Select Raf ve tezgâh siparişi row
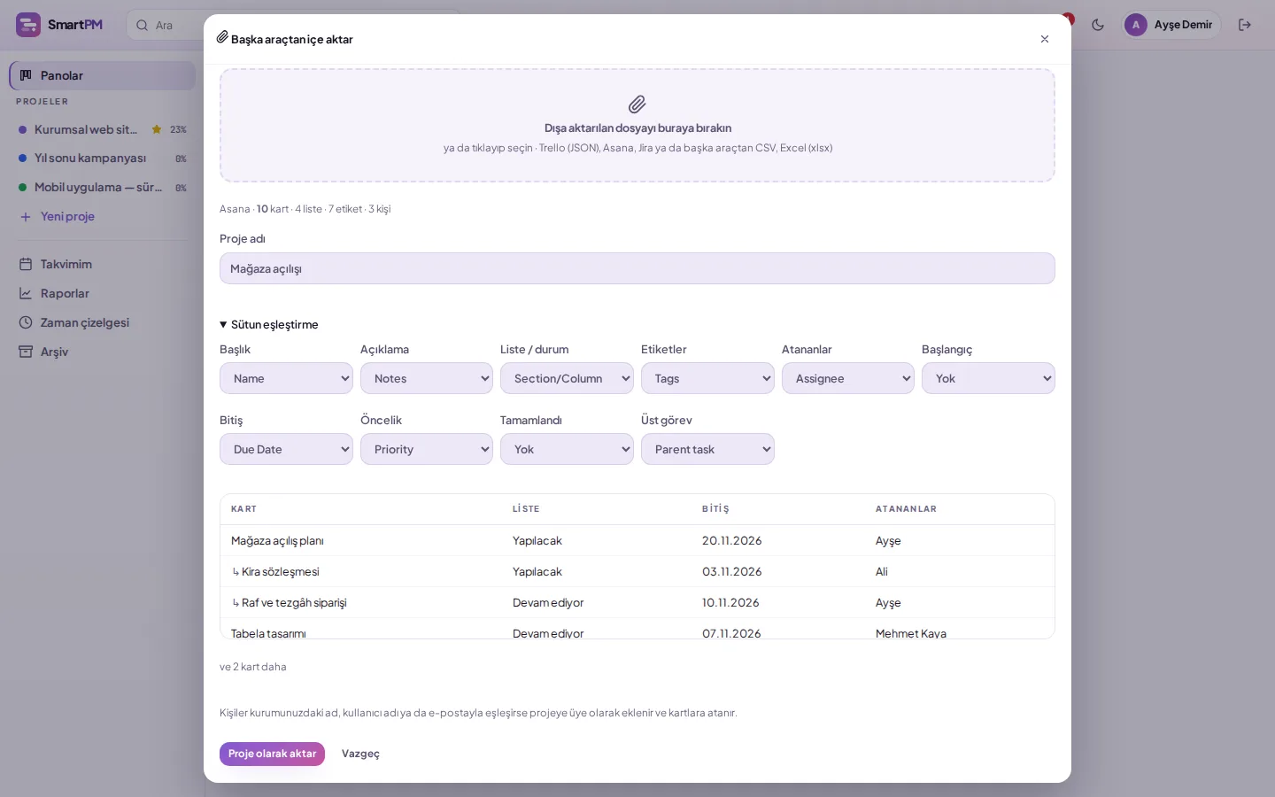Screen dimensions: 1275x797 (x=637, y=602)
